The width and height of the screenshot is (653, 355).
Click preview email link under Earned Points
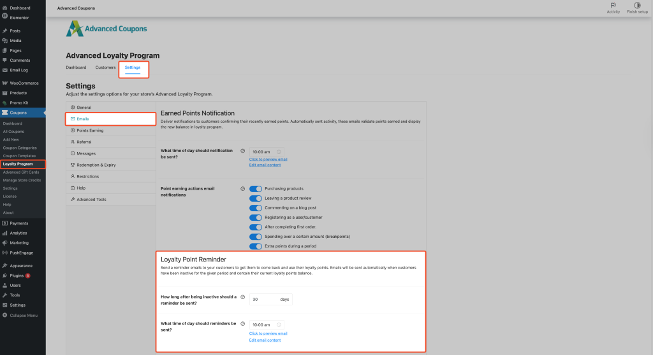[x=268, y=159]
